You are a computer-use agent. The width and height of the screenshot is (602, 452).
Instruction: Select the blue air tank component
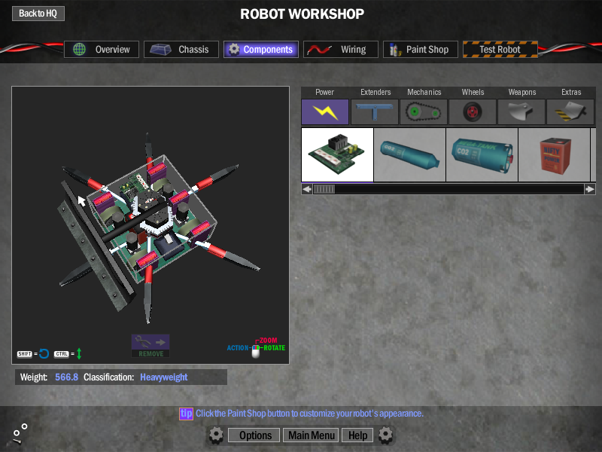coord(409,154)
